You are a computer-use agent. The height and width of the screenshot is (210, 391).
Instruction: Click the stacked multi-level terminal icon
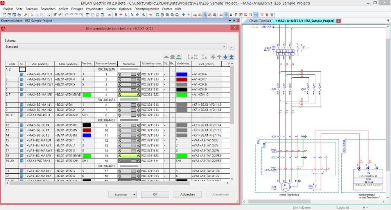pyautogui.click(x=172, y=57)
